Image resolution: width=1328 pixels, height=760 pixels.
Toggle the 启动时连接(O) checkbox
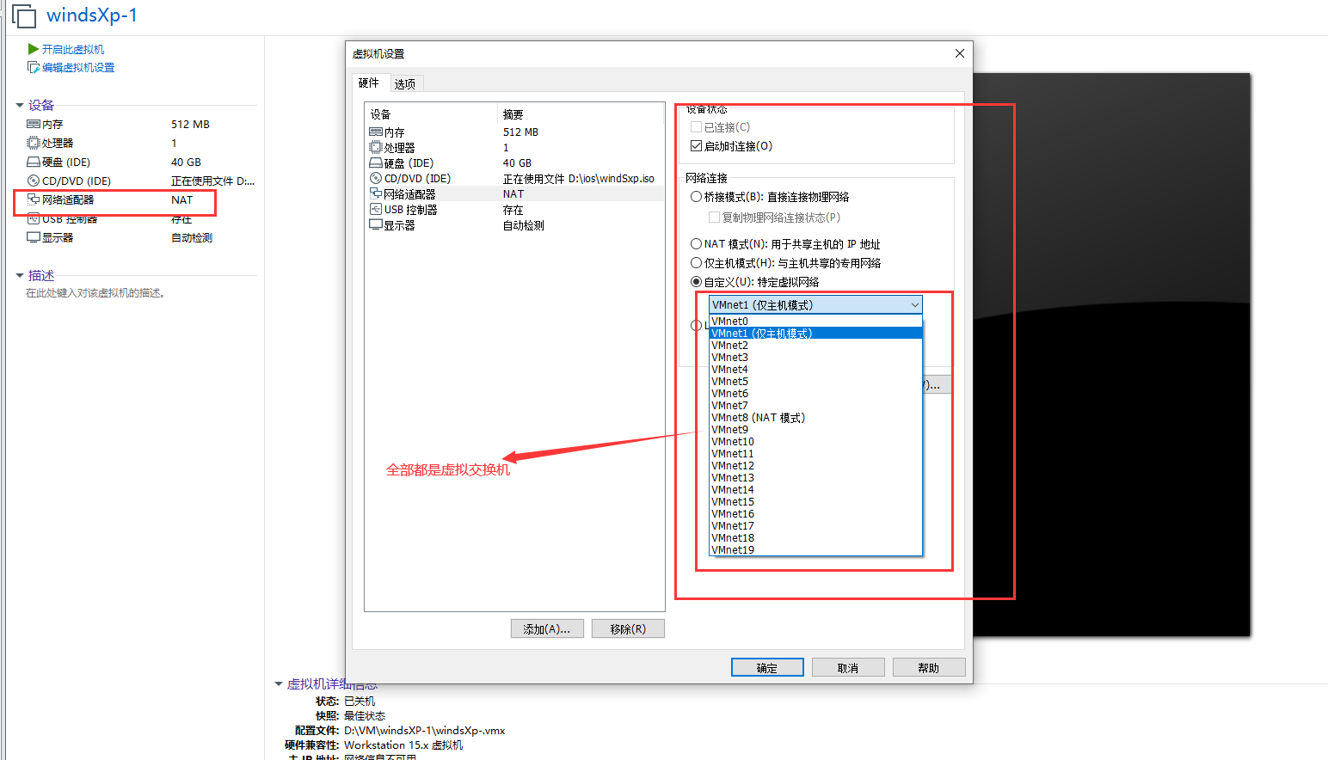(x=696, y=145)
